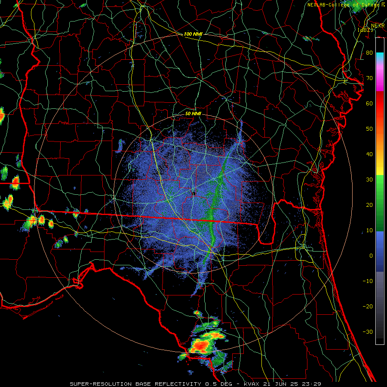Click the -30 value on the color scale
Viewport: 387px width, 387px height.
tap(368, 332)
